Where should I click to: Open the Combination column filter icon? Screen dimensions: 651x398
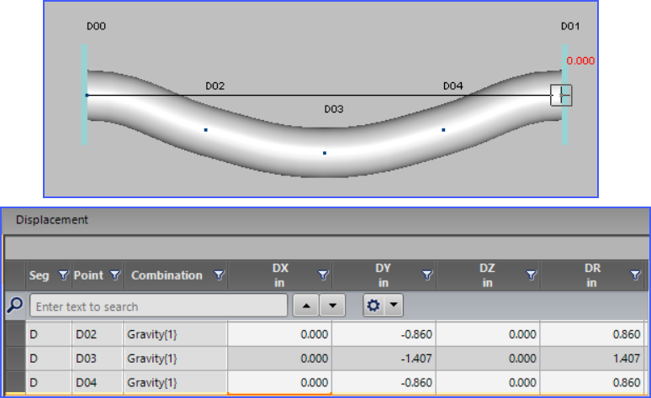[219, 275]
